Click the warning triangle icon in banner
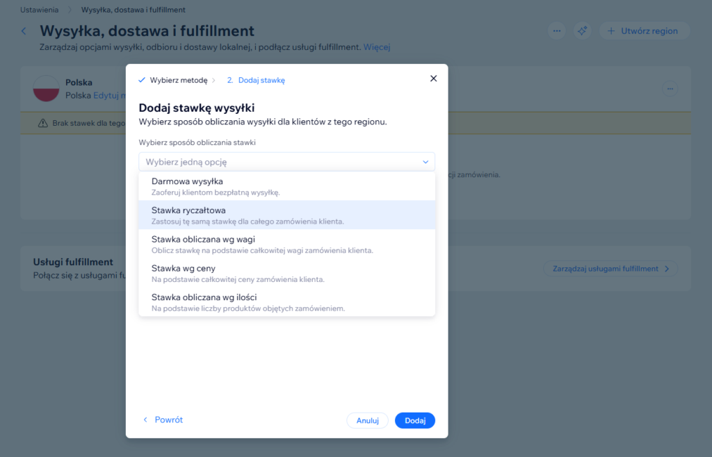 click(42, 123)
